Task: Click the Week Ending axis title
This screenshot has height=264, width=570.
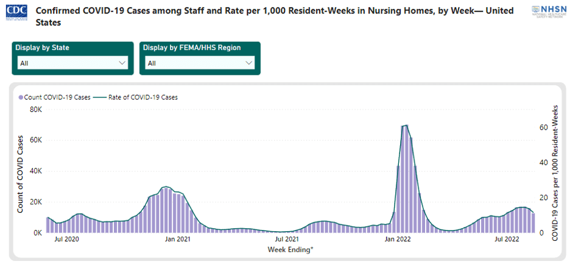Action: [290, 249]
